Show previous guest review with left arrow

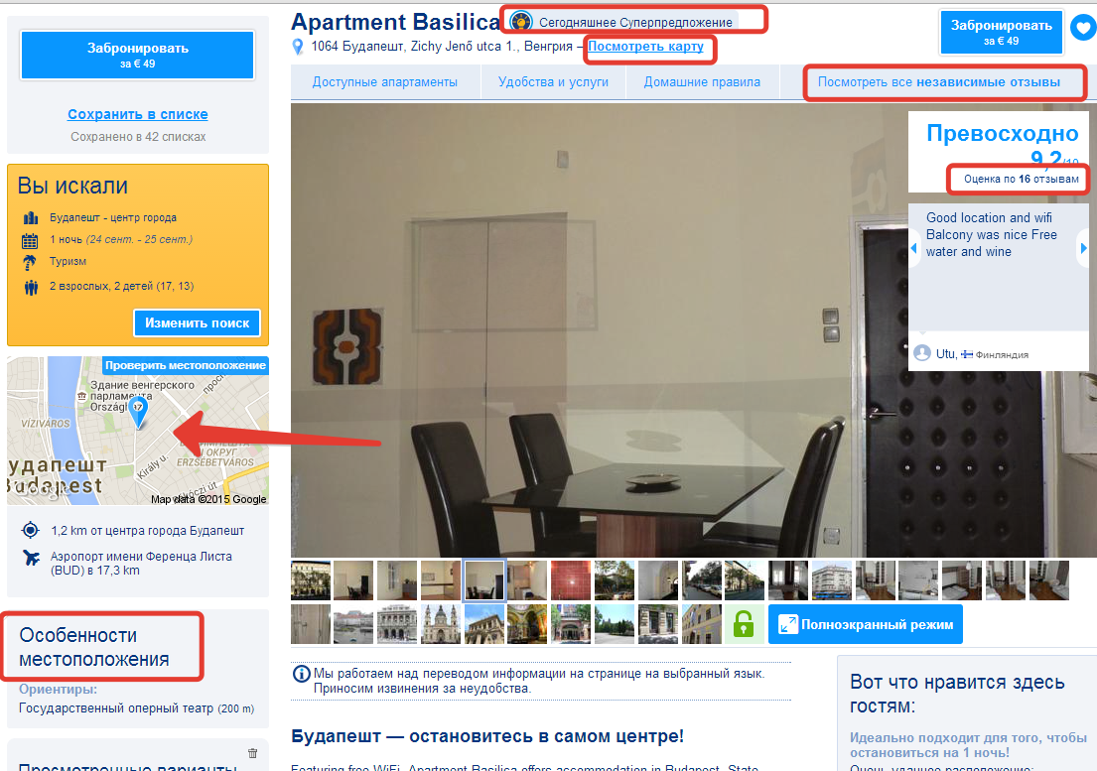tap(913, 248)
